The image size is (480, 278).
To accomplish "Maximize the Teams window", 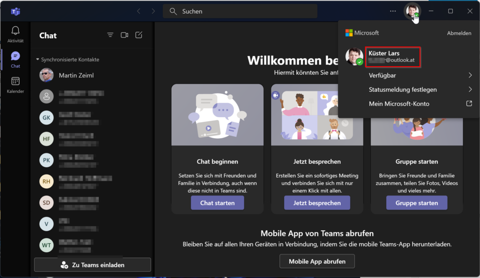I will pos(450,11).
